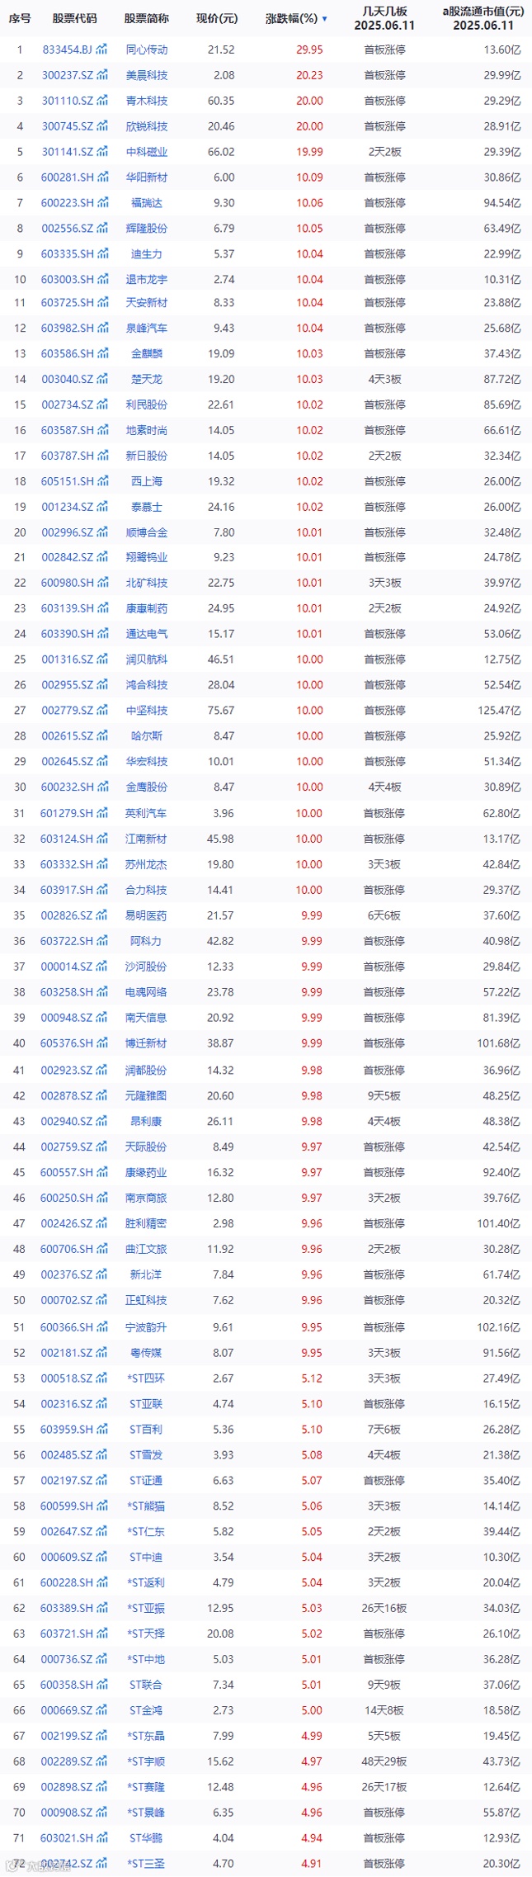Click the 序号 column header
The height and width of the screenshot is (1877, 532).
pos(20,18)
